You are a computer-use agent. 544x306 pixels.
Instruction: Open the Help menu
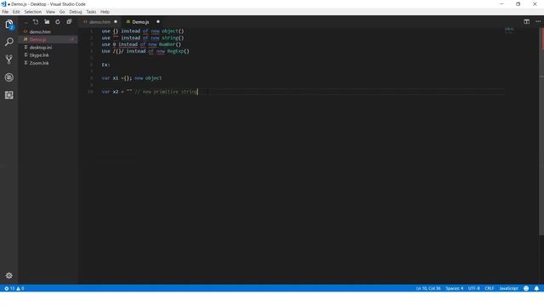click(x=105, y=12)
